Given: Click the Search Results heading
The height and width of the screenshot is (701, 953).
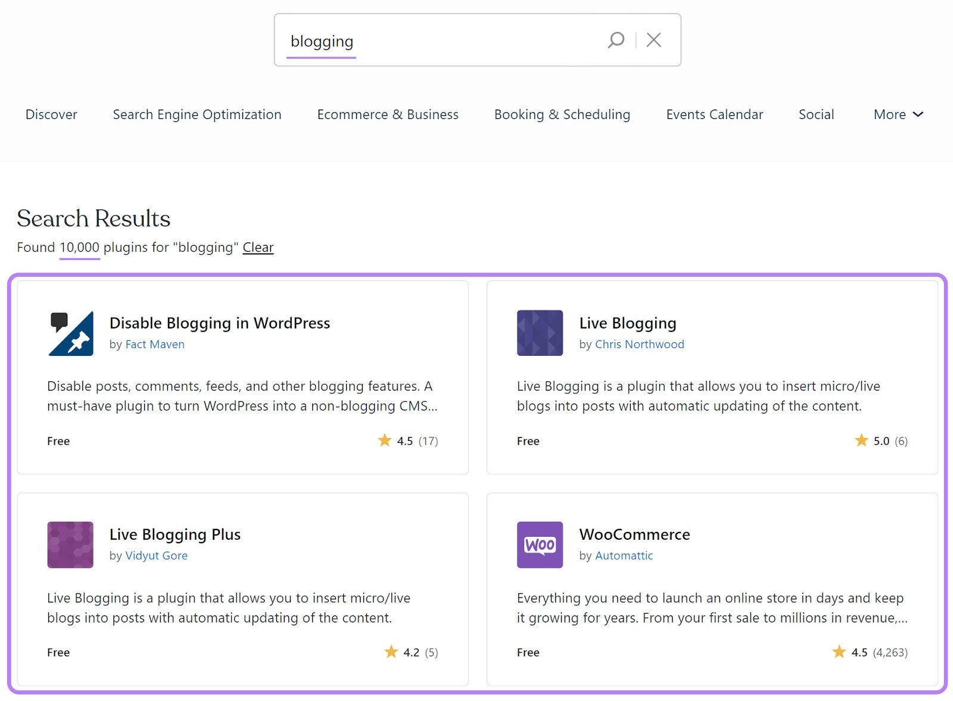Looking at the screenshot, I should [94, 218].
